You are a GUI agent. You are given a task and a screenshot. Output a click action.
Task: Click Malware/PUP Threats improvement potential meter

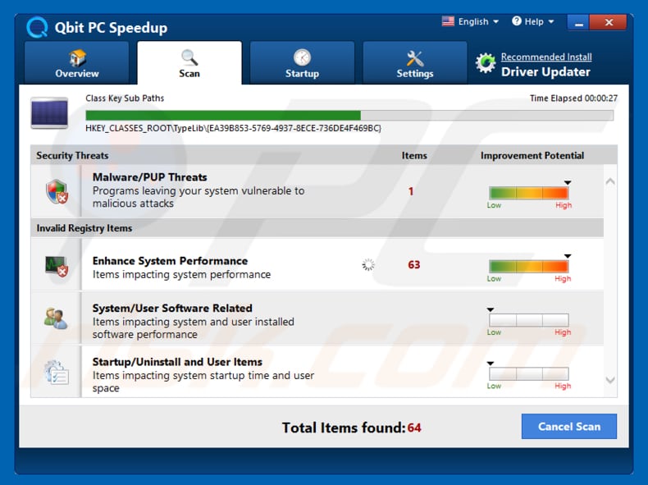pyautogui.click(x=528, y=193)
